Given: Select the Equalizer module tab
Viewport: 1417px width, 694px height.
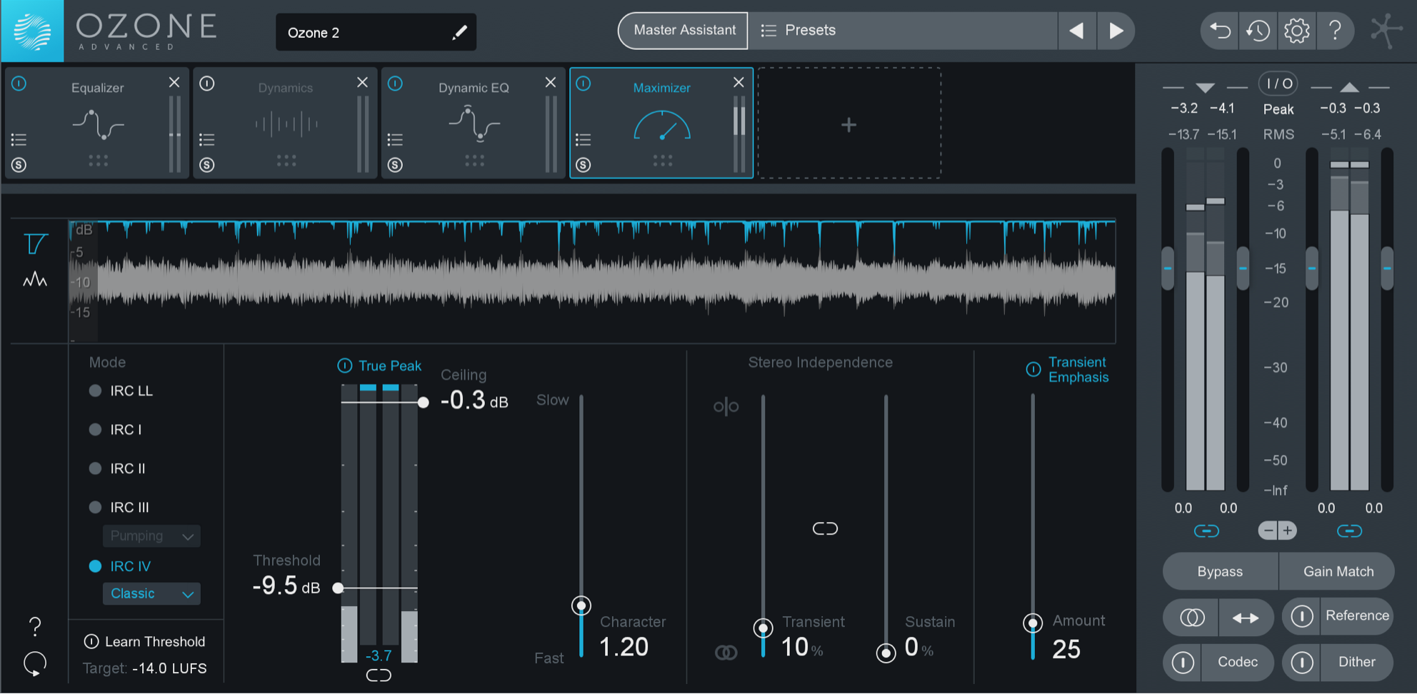Looking at the screenshot, I should [97, 123].
